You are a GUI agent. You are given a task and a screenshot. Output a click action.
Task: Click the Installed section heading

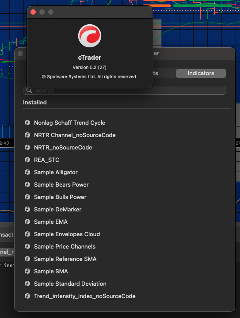click(x=35, y=103)
